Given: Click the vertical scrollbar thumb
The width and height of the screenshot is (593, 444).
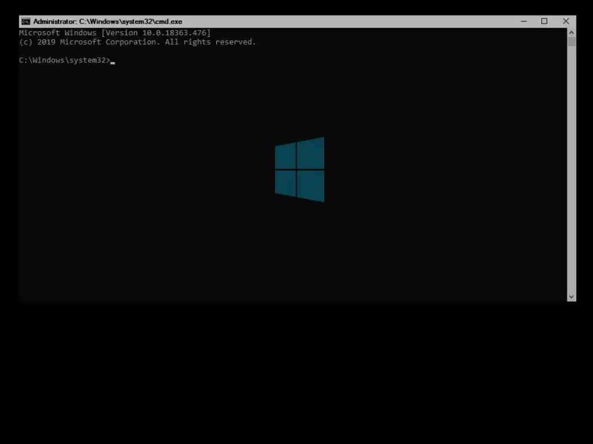Looking at the screenshot, I should 572,42.
